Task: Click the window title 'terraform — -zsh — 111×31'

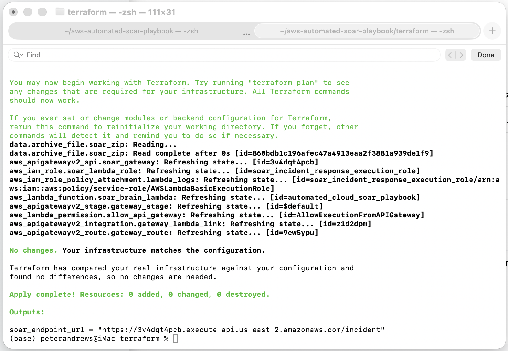Action: pyautogui.click(x=121, y=12)
